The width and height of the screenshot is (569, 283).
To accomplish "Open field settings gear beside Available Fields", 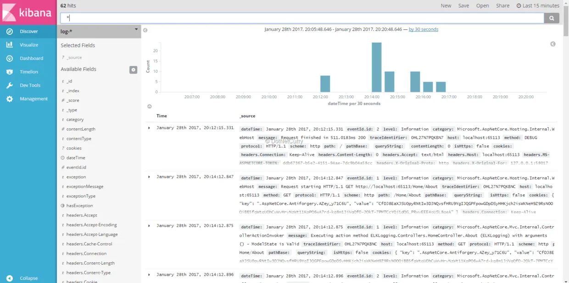I will tap(133, 70).
